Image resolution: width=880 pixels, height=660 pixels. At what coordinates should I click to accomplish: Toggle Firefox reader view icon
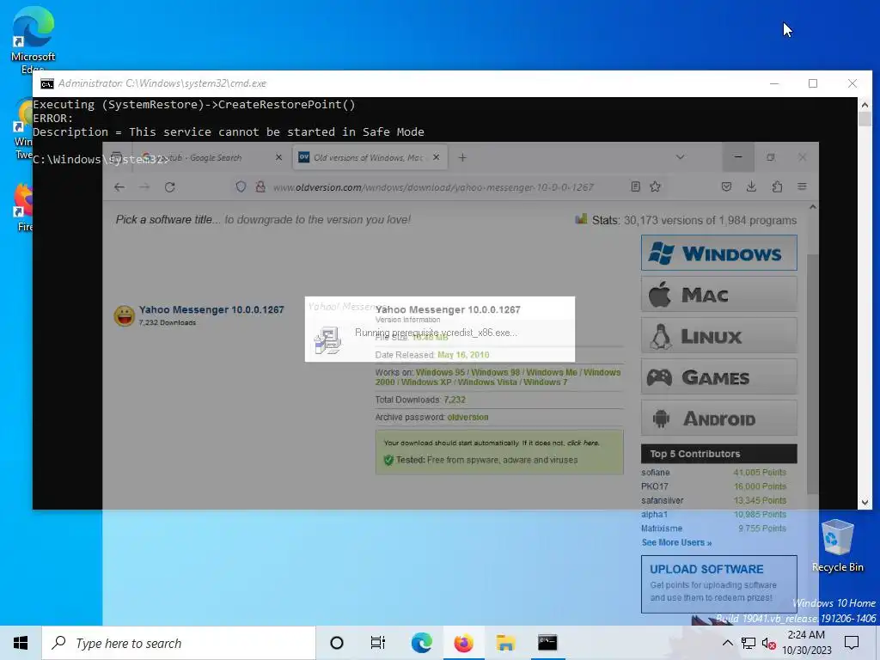635,186
